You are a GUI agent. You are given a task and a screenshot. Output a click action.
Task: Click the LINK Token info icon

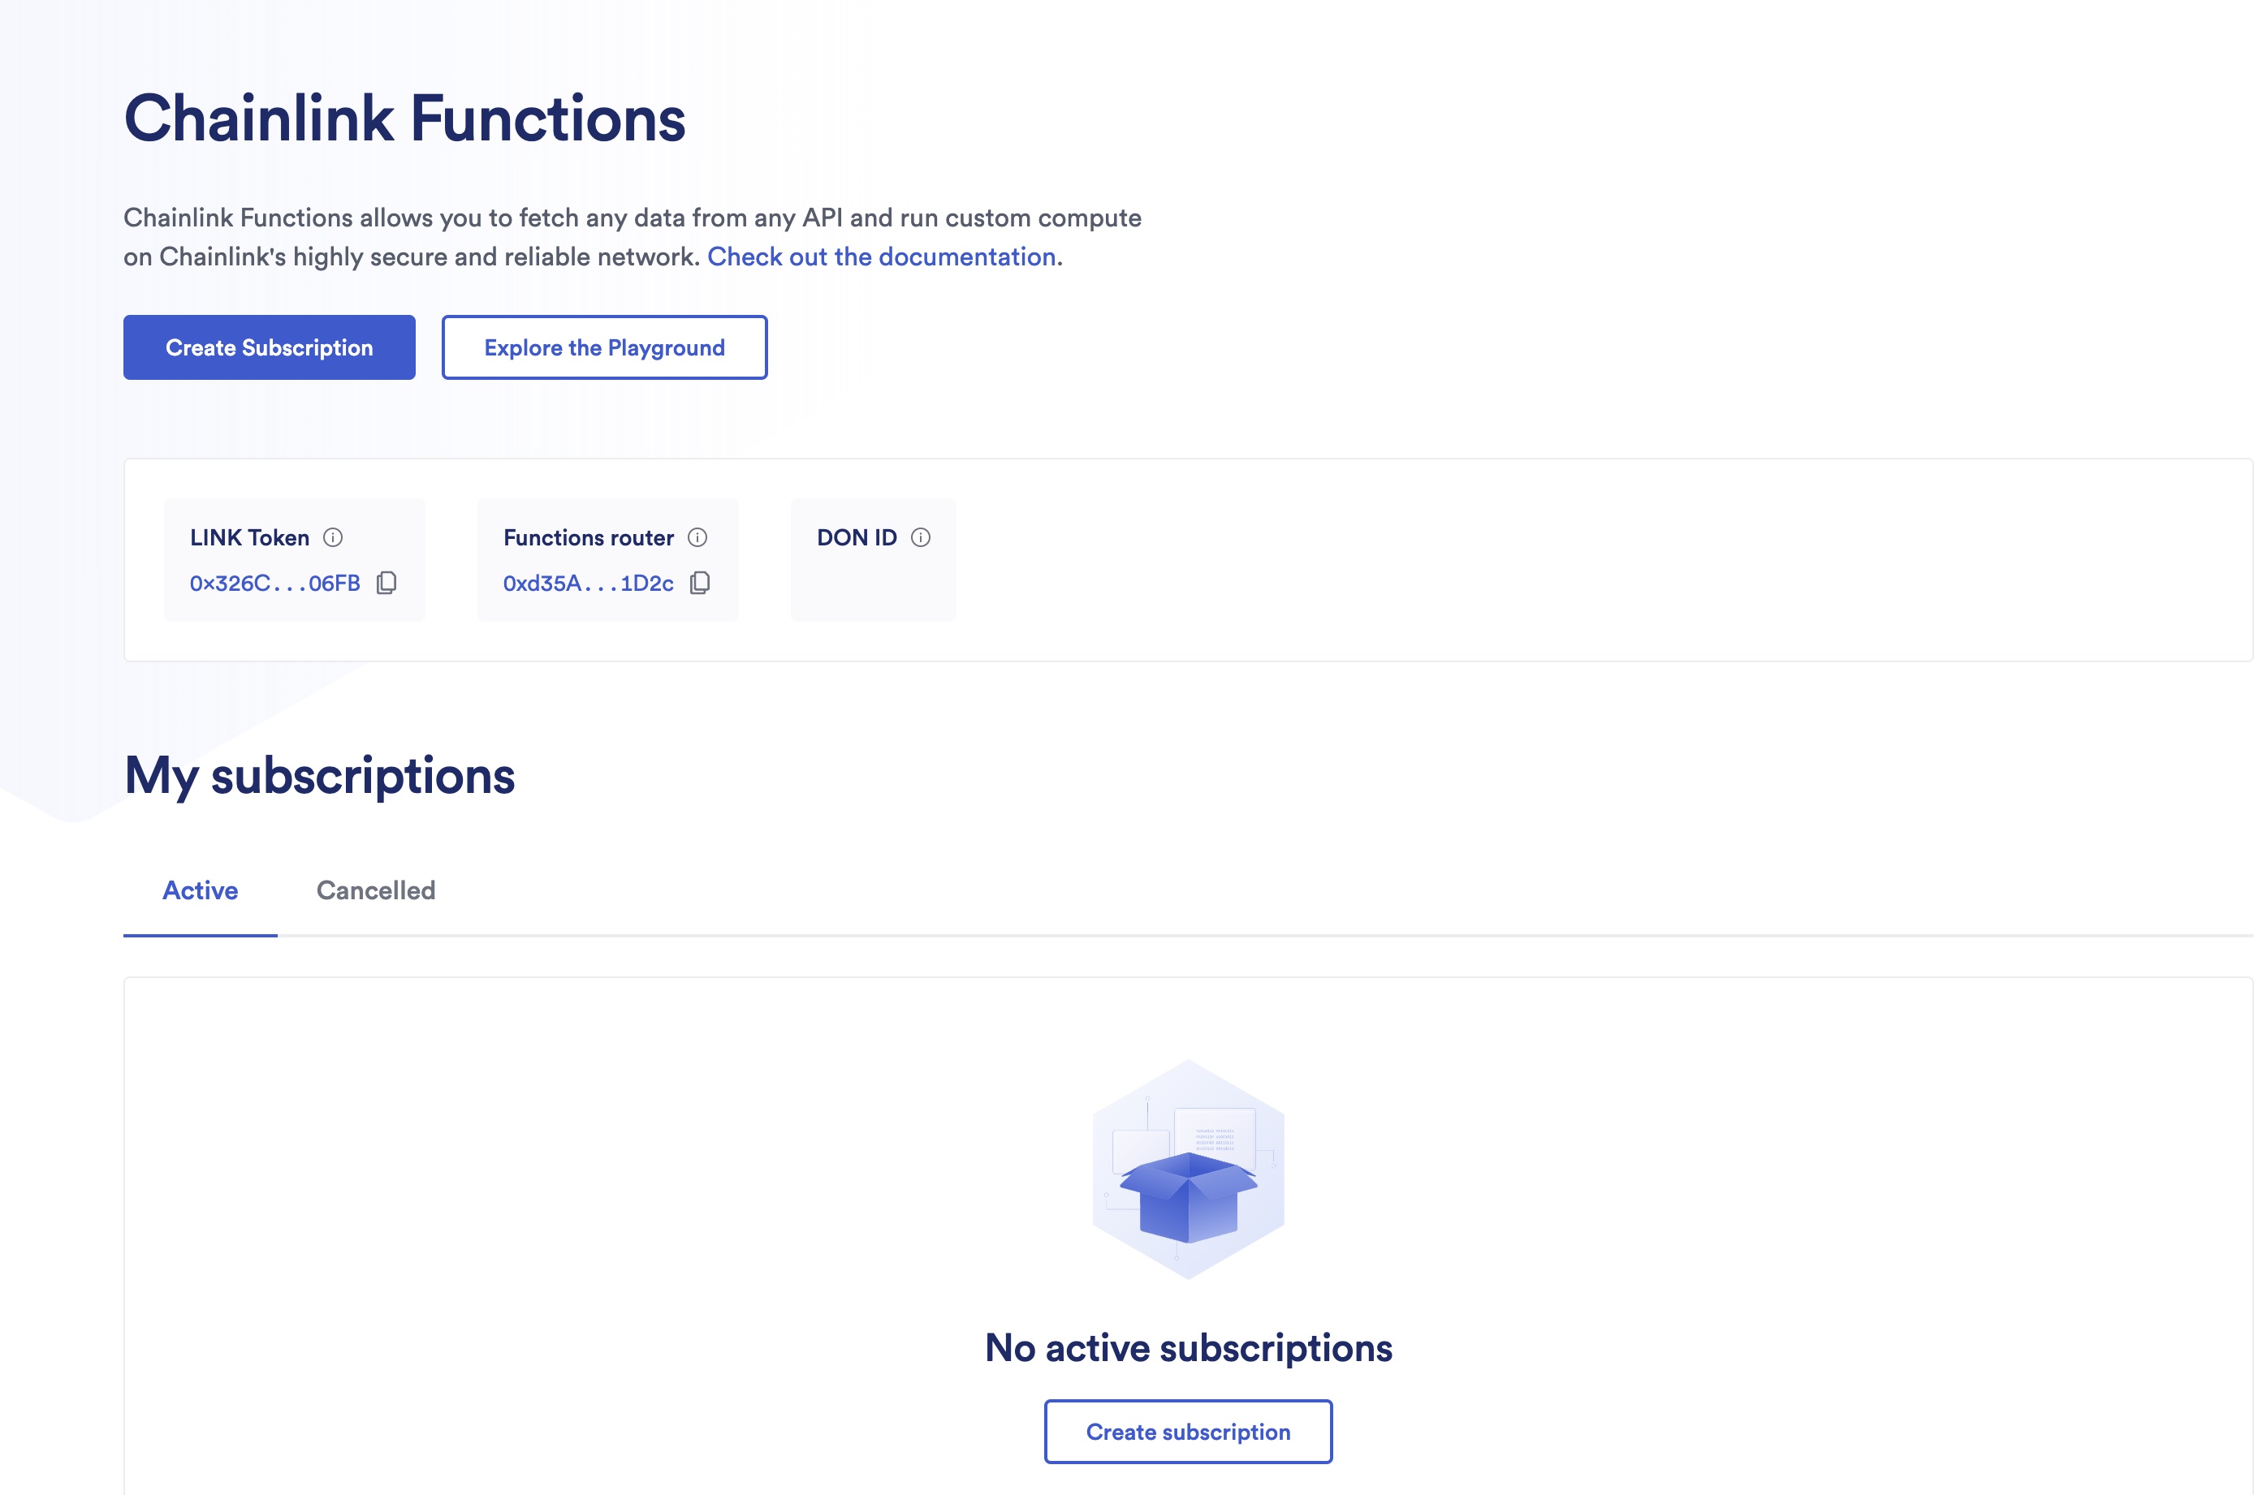[332, 536]
